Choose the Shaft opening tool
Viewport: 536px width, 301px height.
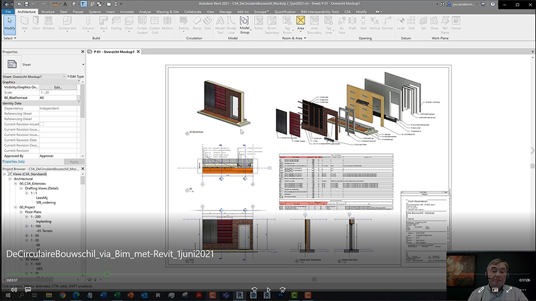(x=352, y=23)
